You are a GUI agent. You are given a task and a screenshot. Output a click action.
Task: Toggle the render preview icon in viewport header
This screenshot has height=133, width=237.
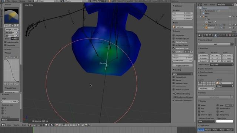pyautogui.click(x=86, y=125)
